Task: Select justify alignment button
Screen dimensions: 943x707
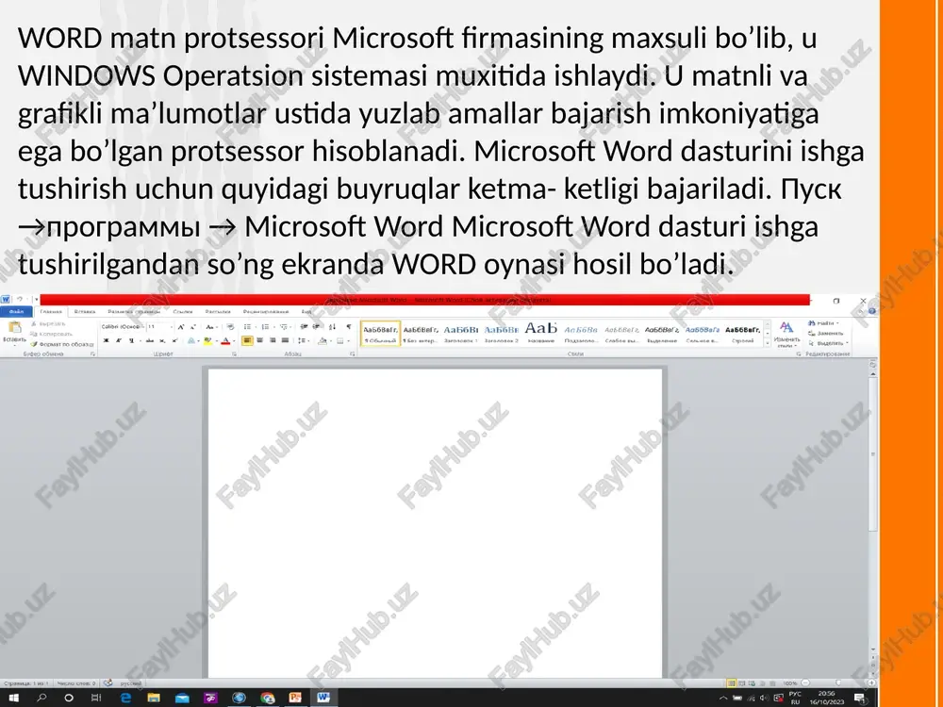Action: point(285,341)
